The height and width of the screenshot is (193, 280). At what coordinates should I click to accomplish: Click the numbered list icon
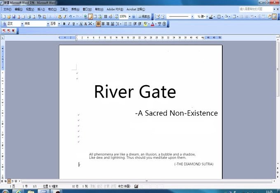click(x=125, y=24)
